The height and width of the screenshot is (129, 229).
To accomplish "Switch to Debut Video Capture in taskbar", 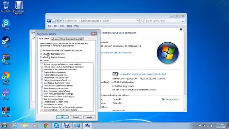I will point(67,126).
